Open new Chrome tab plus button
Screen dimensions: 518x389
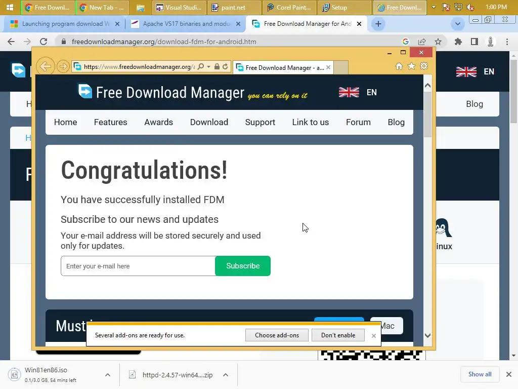tap(378, 24)
